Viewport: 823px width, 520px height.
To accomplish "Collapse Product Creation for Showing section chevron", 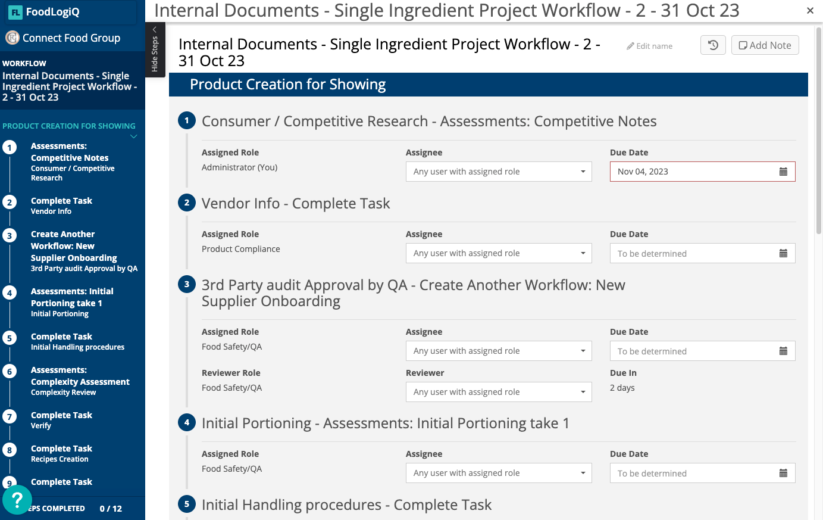I will (134, 136).
